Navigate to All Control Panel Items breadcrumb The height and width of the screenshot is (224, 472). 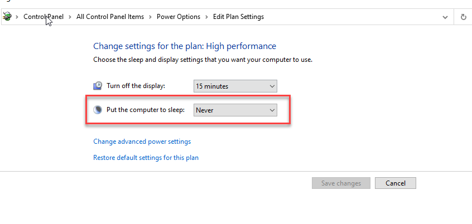110,17
